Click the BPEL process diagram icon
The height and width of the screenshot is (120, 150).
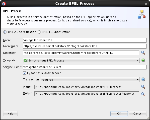pyautogui.click(x=142, y=14)
